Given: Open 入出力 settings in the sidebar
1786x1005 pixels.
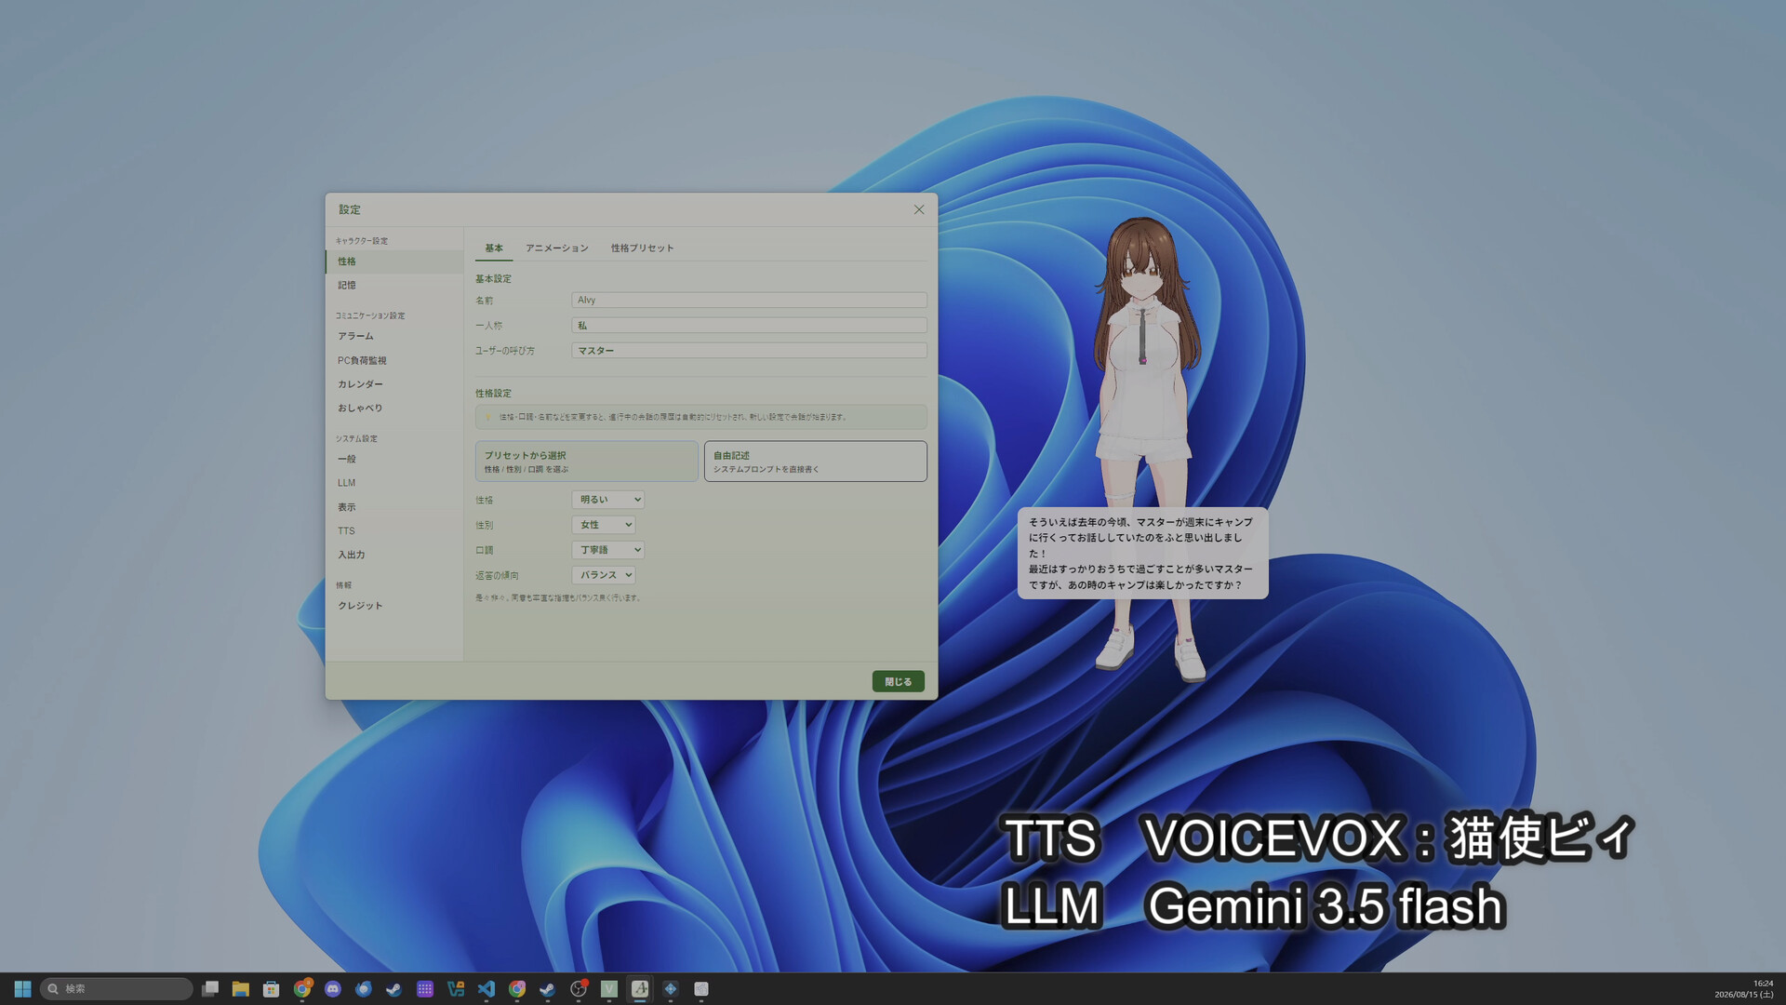Looking at the screenshot, I should click(x=394, y=555).
